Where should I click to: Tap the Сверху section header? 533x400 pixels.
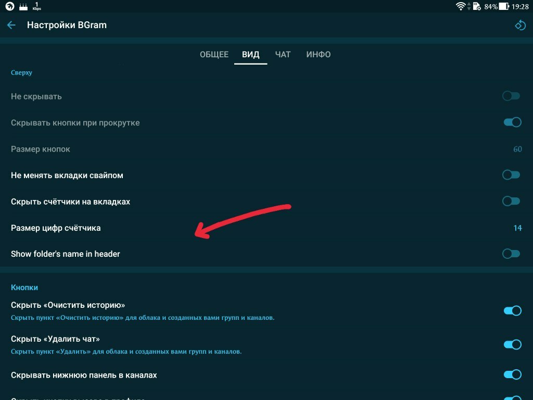(x=21, y=72)
